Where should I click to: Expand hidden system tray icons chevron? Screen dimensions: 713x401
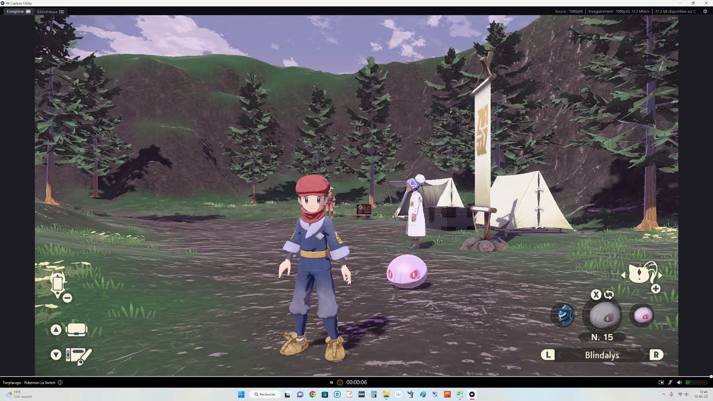click(x=663, y=394)
